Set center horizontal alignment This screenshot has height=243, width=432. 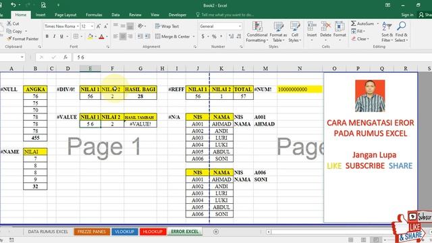[123, 36]
